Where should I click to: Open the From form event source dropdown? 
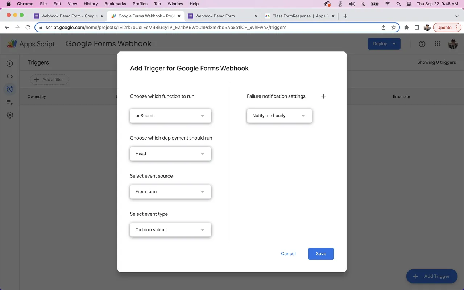[170, 192]
